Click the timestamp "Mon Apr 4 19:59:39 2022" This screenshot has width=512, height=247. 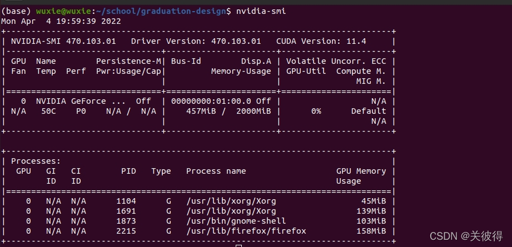61,22
